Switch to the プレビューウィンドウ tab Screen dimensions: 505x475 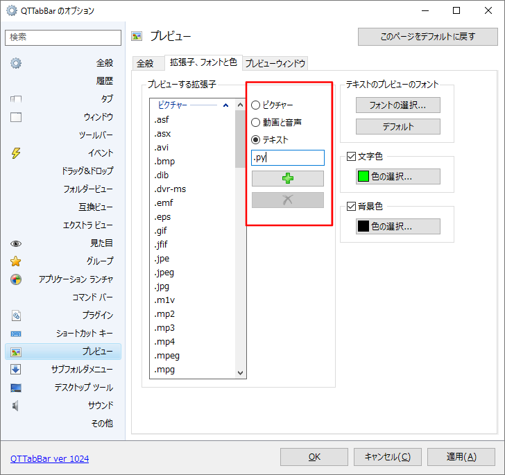(275, 63)
